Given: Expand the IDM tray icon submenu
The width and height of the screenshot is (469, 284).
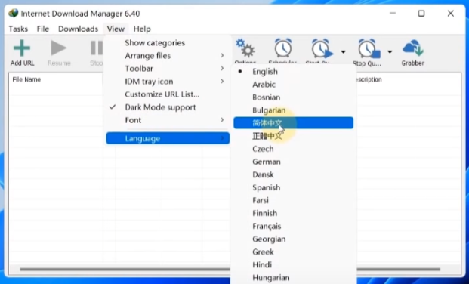Looking at the screenshot, I should 168,82.
